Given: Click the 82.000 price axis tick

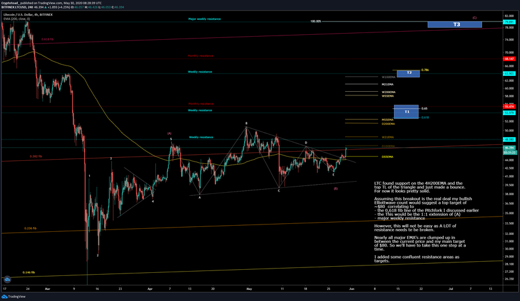Looking at the screenshot, I should [509, 16].
